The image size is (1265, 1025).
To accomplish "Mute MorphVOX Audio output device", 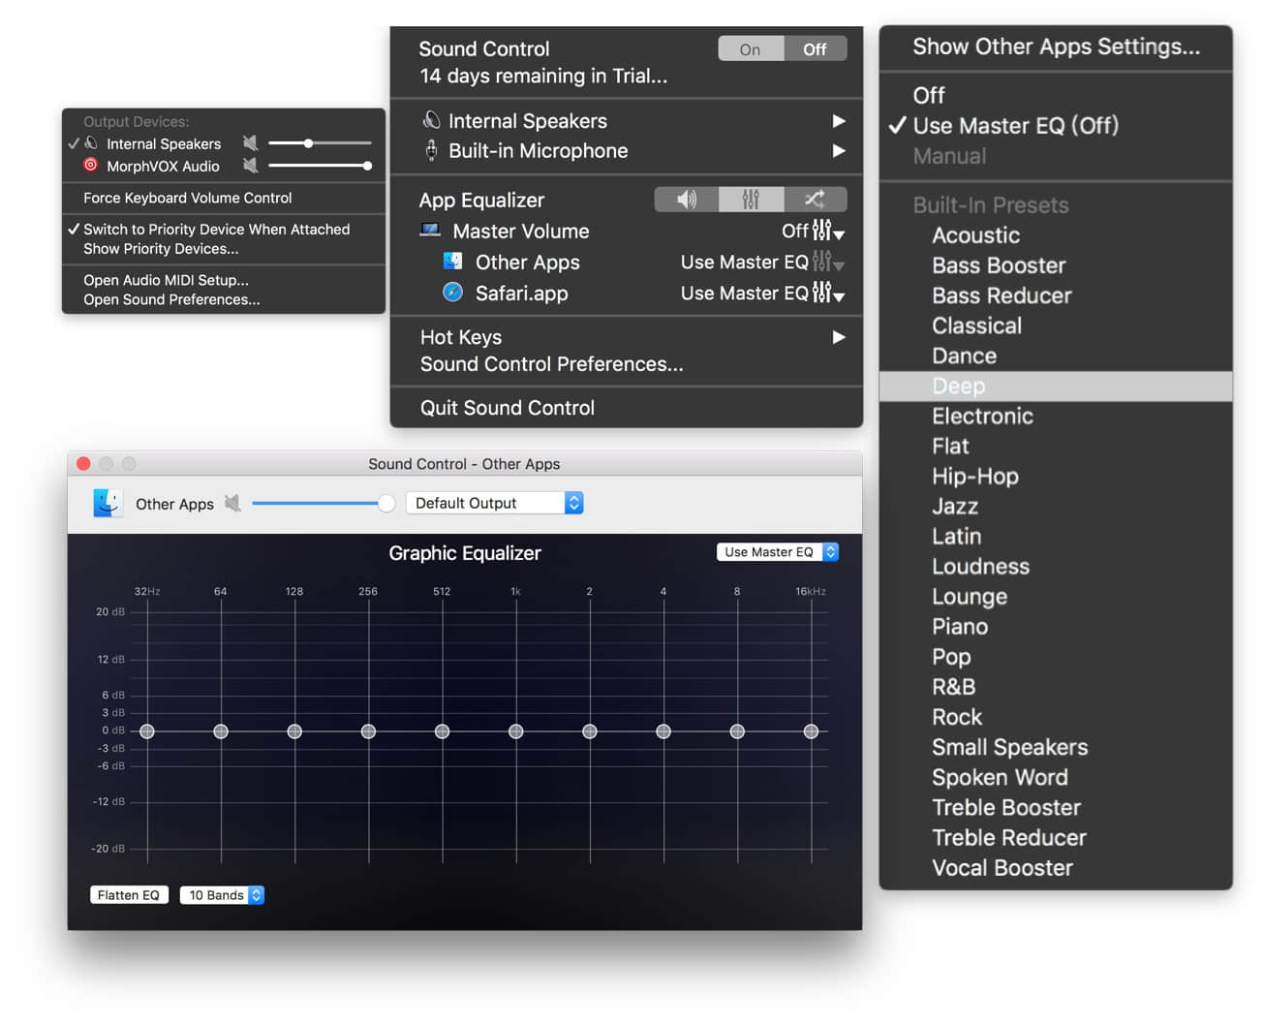I will coord(250,166).
